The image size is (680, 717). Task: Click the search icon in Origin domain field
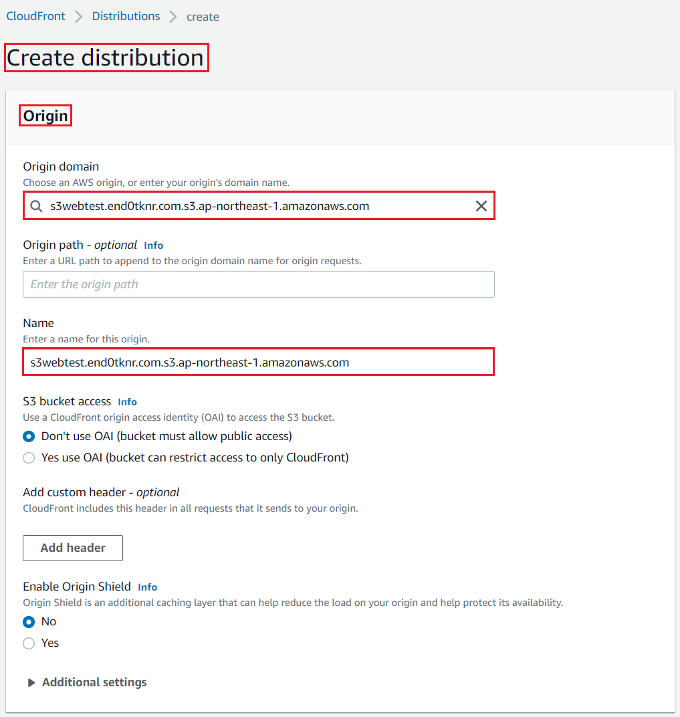tap(37, 206)
